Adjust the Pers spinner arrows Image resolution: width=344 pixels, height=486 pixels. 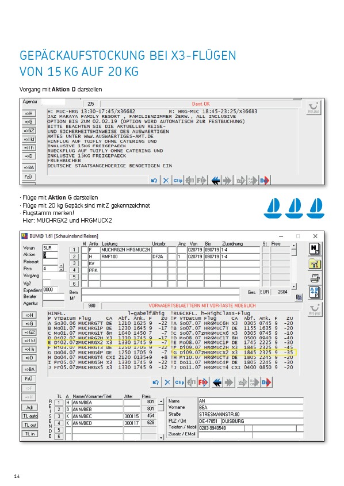(x=62, y=268)
